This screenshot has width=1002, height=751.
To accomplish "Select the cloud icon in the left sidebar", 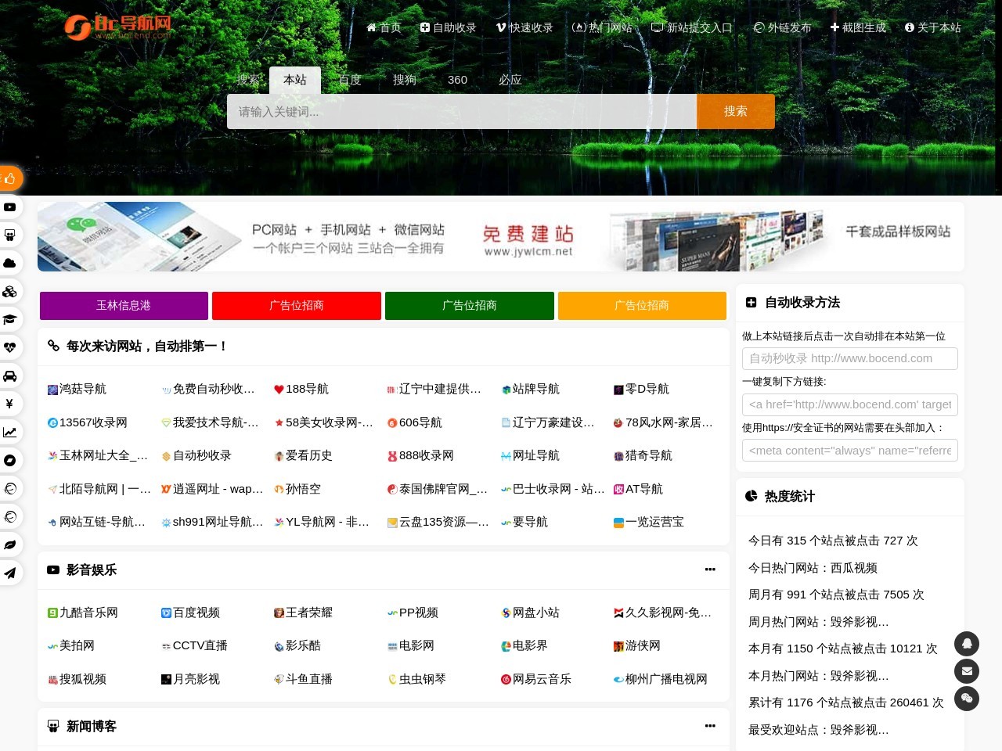I will (10, 263).
